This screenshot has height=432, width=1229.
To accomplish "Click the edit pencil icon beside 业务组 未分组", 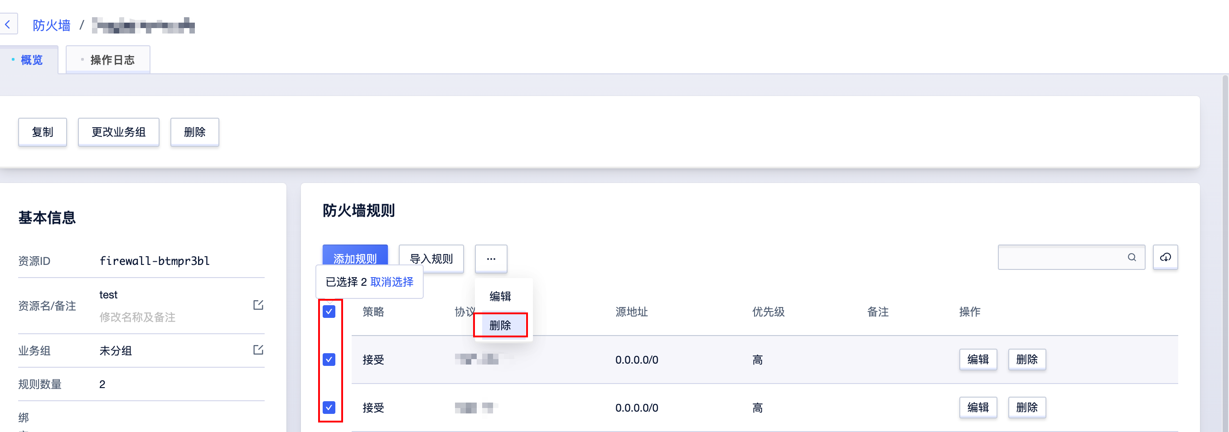I will click(258, 349).
